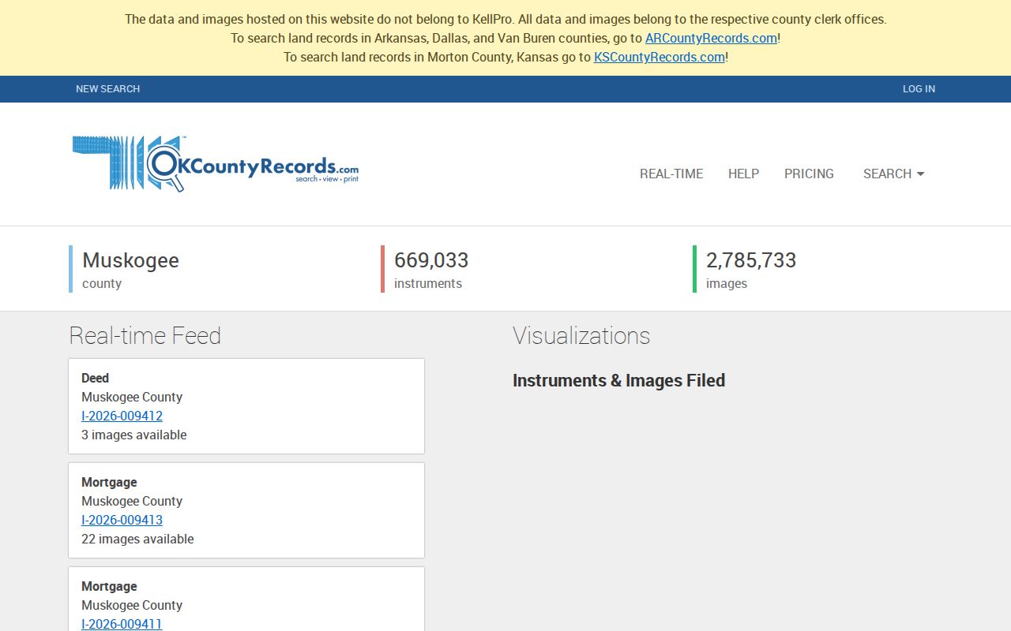Click the LOG IN link
This screenshot has width=1011, height=631.
click(919, 89)
